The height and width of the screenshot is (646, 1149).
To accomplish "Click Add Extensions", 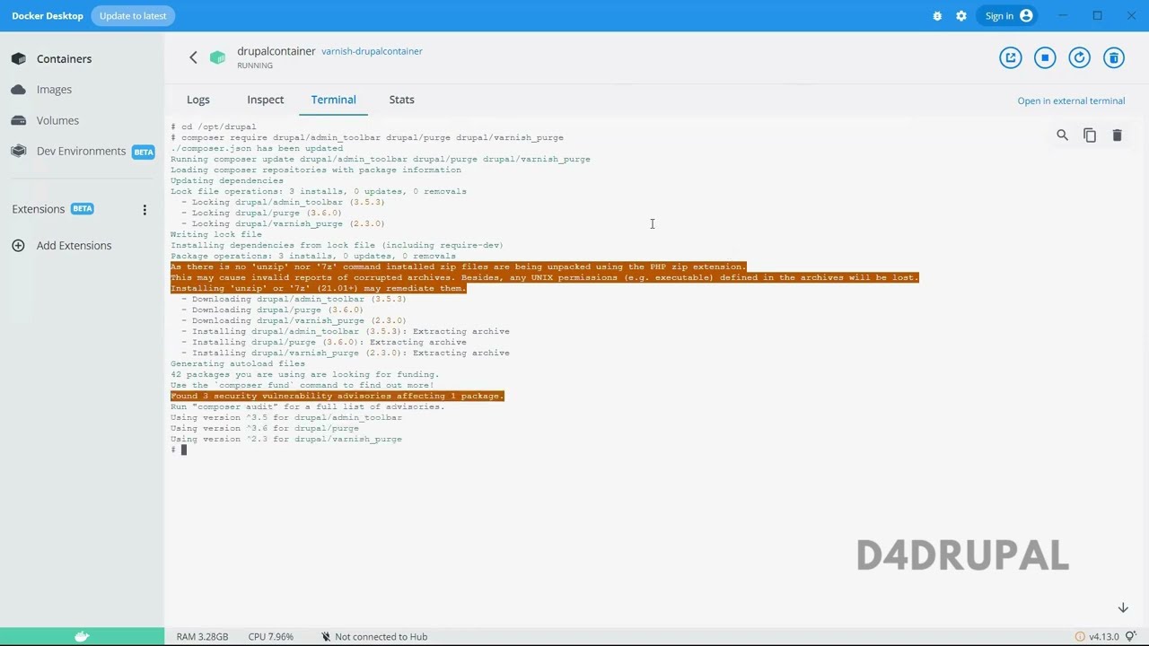I will 74,246.
